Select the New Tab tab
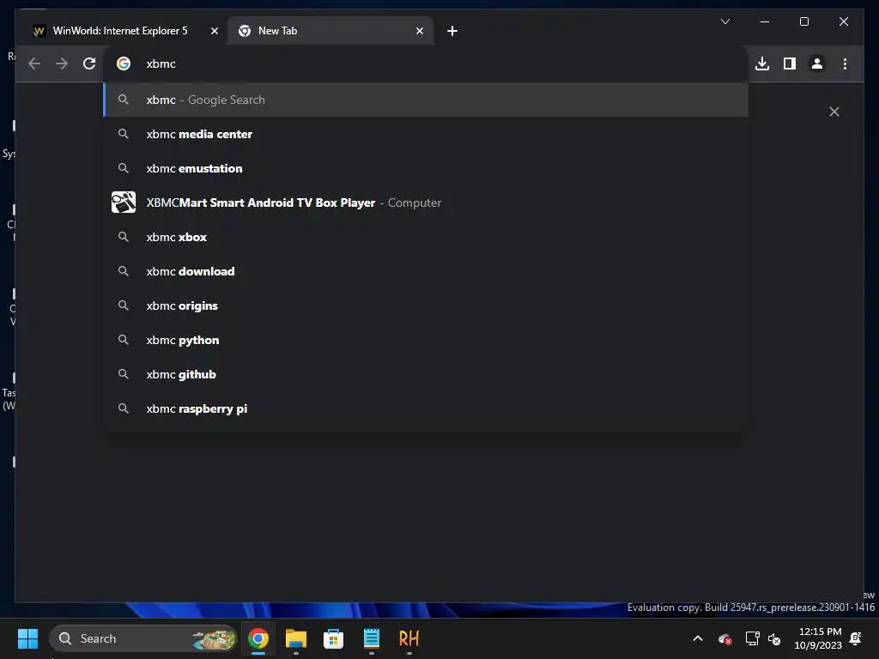 (330, 31)
